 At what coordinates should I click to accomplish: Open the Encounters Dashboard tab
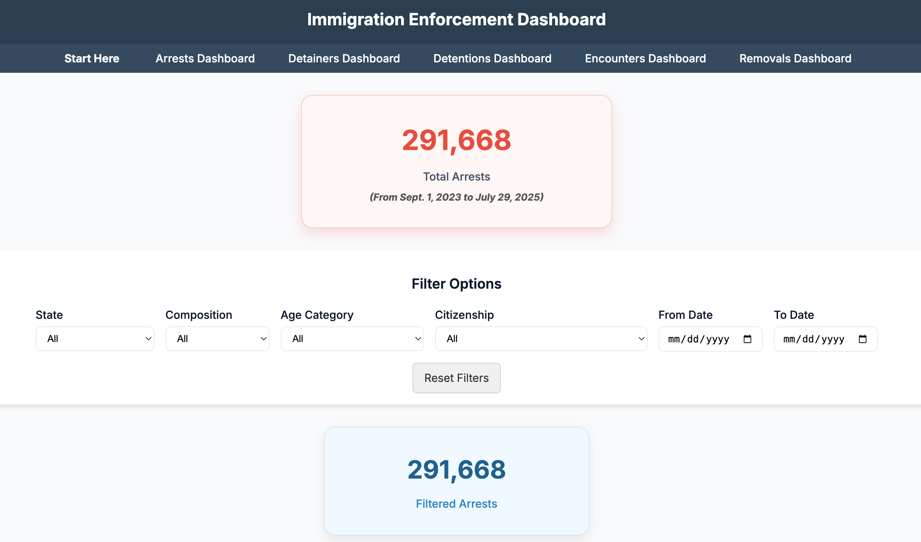click(645, 59)
